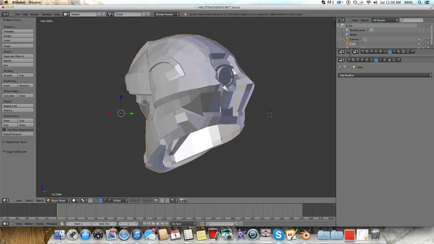Click the End: 250 frame field
Screen dimensions: 434x244
click(104, 224)
